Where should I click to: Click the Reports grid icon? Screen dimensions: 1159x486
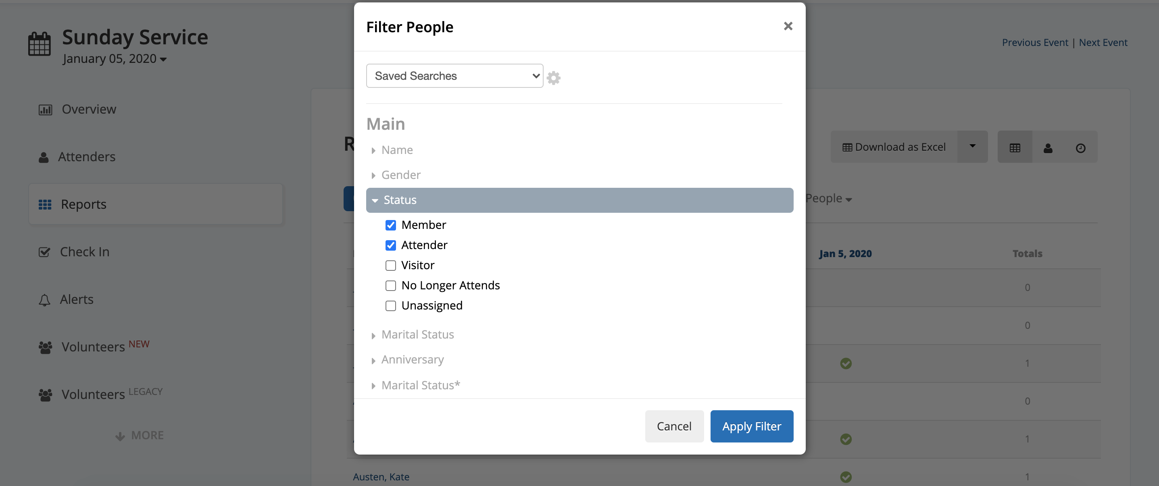(x=45, y=205)
